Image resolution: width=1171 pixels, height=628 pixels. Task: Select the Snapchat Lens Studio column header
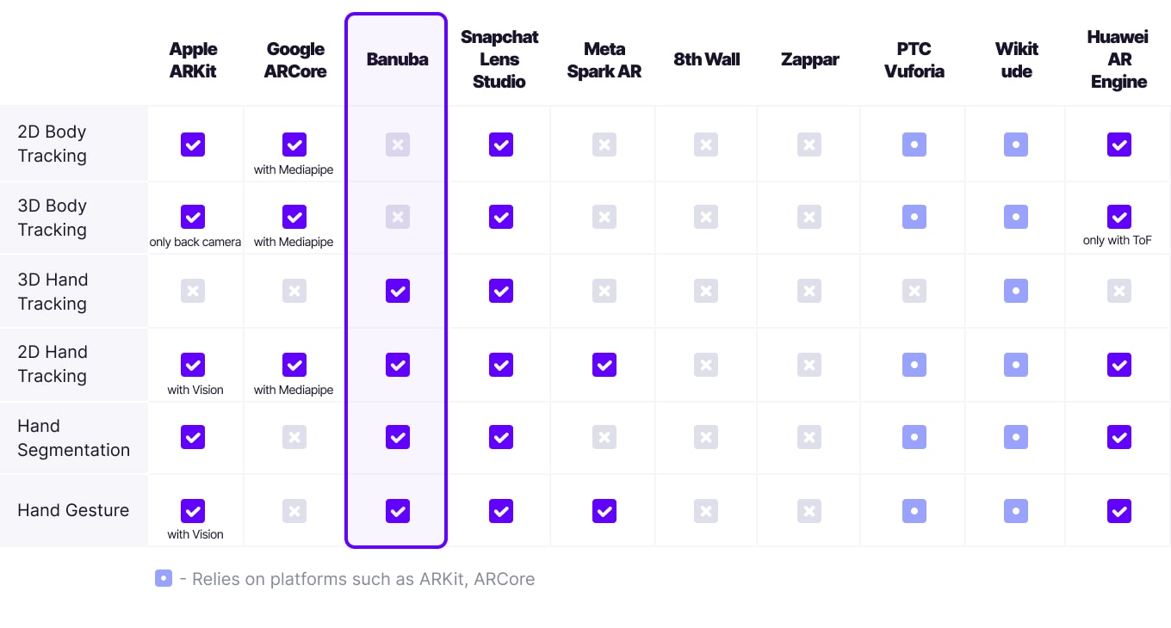click(x=499, y=59)
